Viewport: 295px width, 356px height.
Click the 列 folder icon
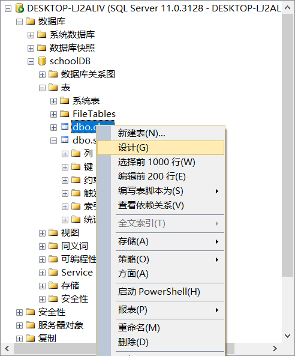tap(76, 154)
